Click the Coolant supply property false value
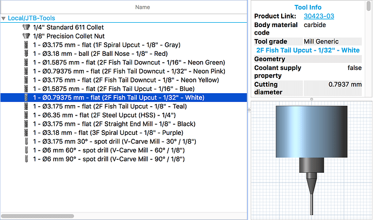373x220 pixels. pyautogui.click(x=355, y=68)
